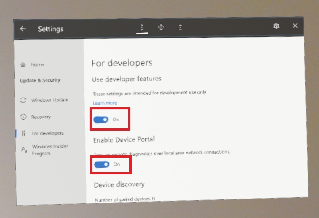The height and width of the screenshot is (218, 319).
Task: Click the Home house icon in sidebar
Action: click(23, 64)
